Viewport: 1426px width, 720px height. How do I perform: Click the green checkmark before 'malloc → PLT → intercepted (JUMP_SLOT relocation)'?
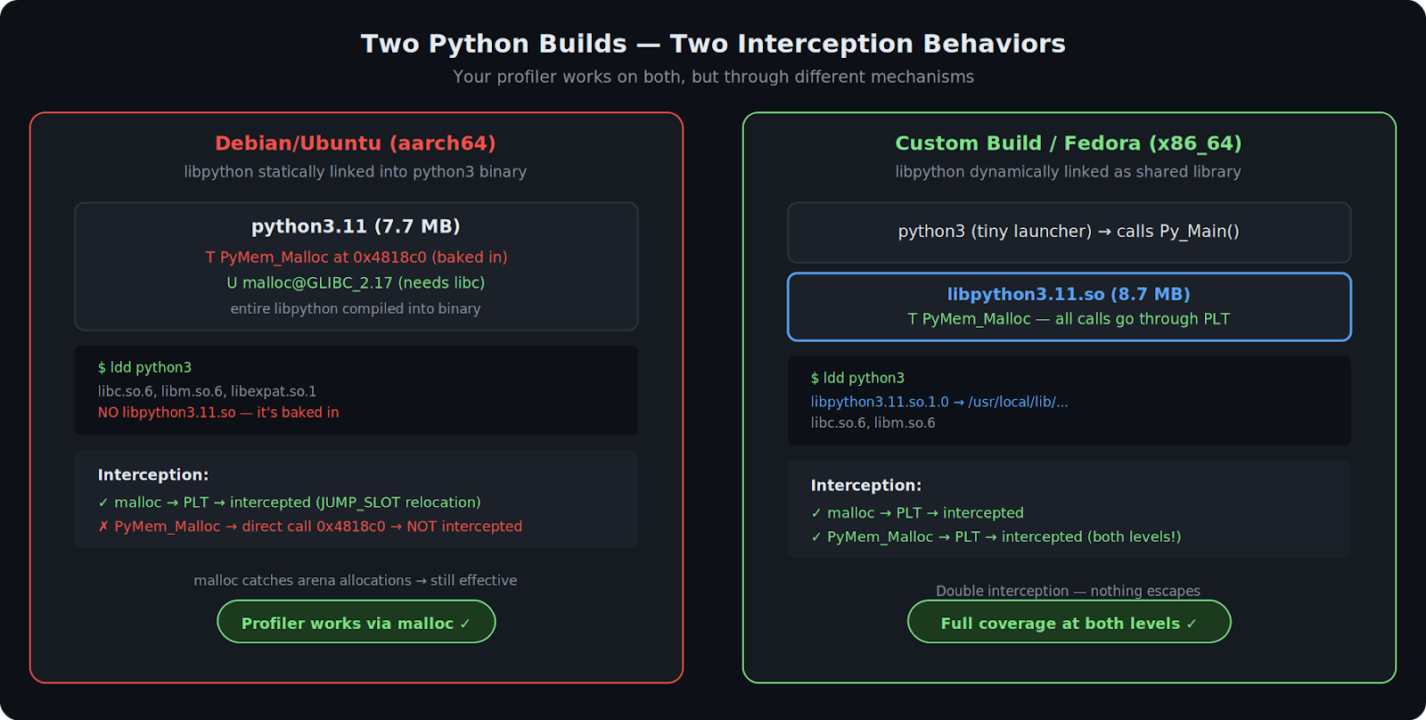coord(103,503)
